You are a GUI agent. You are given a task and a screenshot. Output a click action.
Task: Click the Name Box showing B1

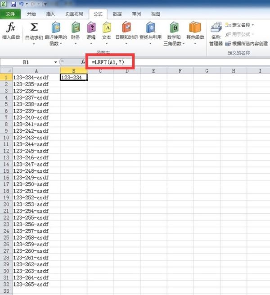coord(26,62)
